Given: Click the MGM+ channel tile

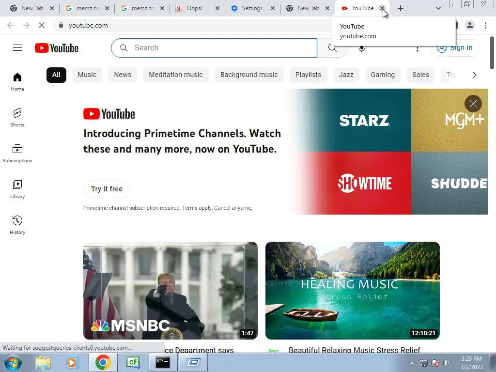Looking at the screenshot, I should click(449, 120).
